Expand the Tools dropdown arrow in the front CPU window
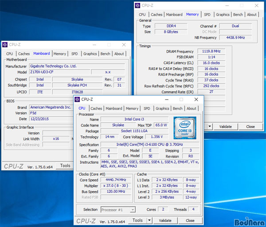 149,220
